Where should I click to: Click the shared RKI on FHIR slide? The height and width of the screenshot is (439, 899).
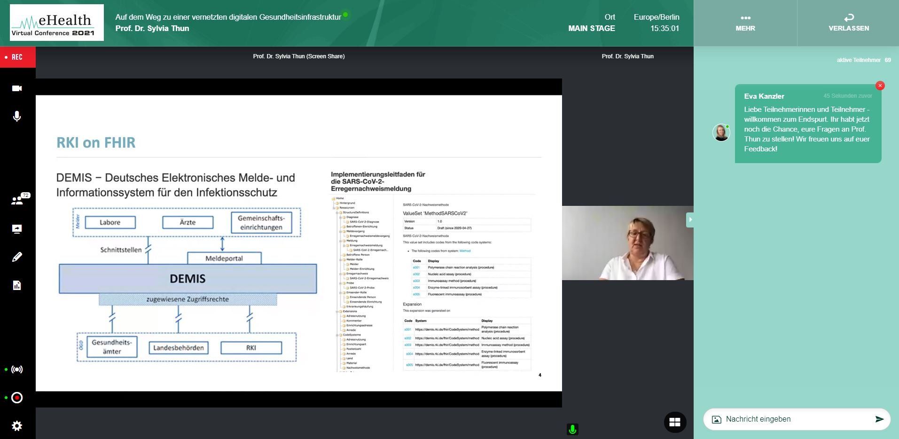(x=299, y=243)
